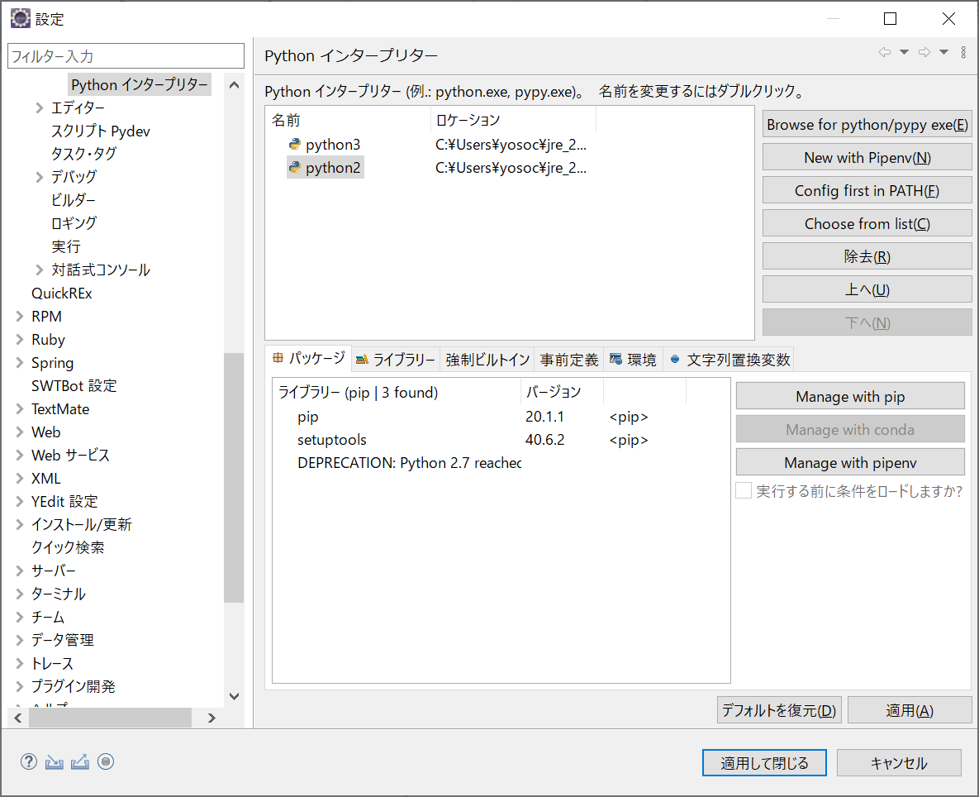Image resolution: width=979 pixels, height=797 pixels.
Task: Select スクリプト Pydev in tree
Action: (101, 131)
